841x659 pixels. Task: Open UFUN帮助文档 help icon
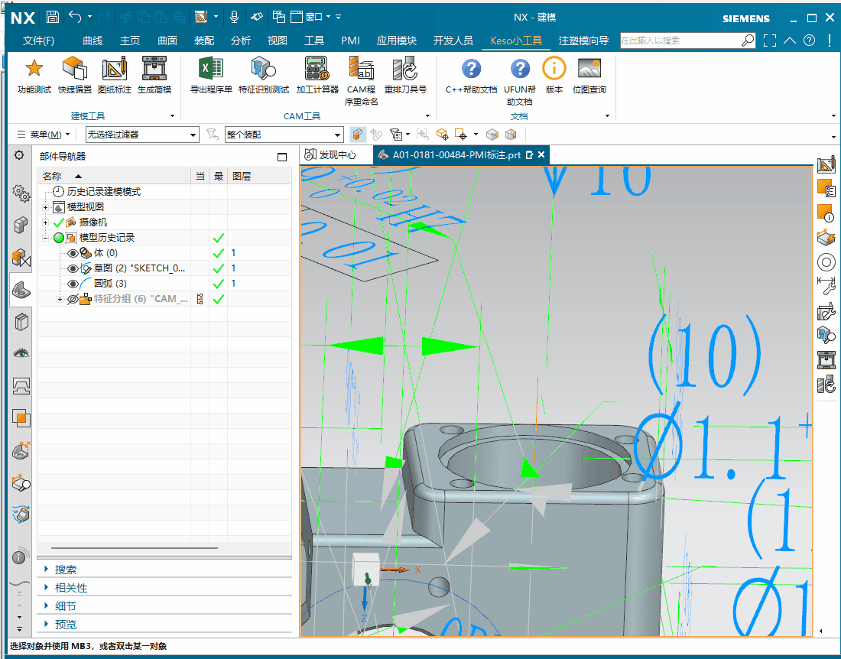tap(520, 69)
